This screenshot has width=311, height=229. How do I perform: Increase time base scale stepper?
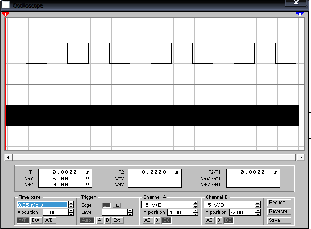[x=71, y=203]
